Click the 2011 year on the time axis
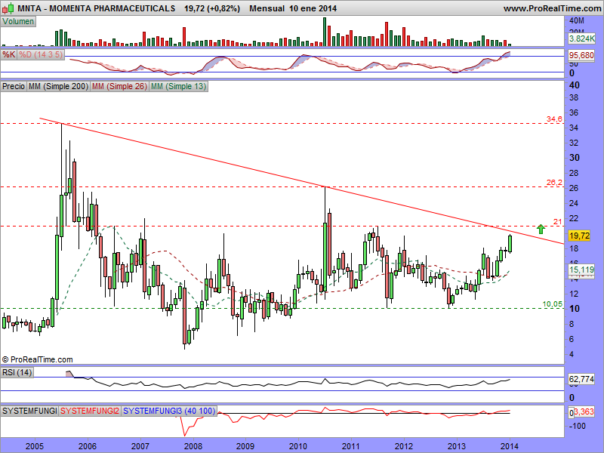Image resolution: width=604 pixels, height=453 pixels. 351,446
